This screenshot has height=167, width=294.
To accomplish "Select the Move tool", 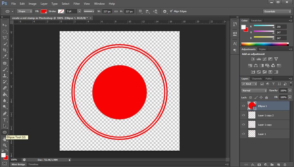I will point(5,25).
